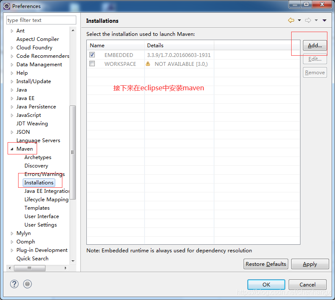Open Maven Discovery page
335x300 pixels.
pyautogui.click(x=36, y=166)
